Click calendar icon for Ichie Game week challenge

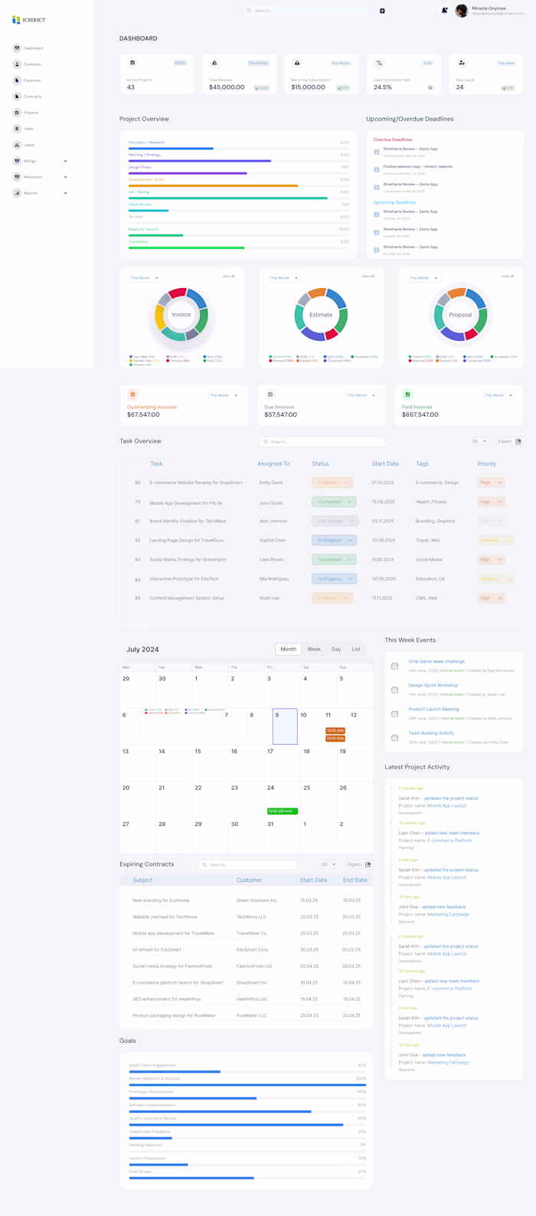(x=395, y=666)
